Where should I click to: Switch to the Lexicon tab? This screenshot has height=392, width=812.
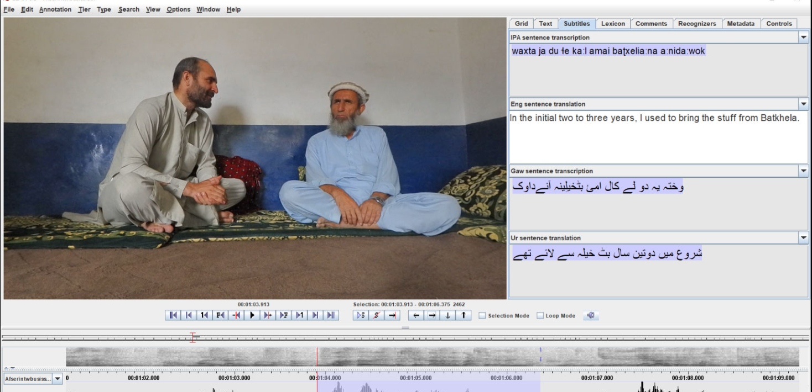613,24
